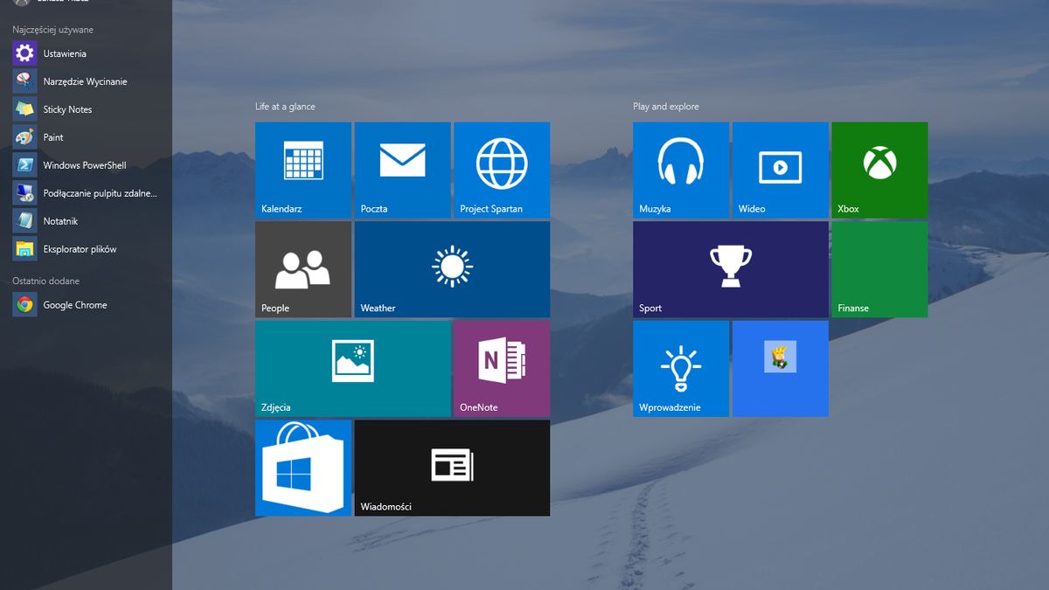
Task: Open the unlabeled blue game tile
Action: coord(781,369)
